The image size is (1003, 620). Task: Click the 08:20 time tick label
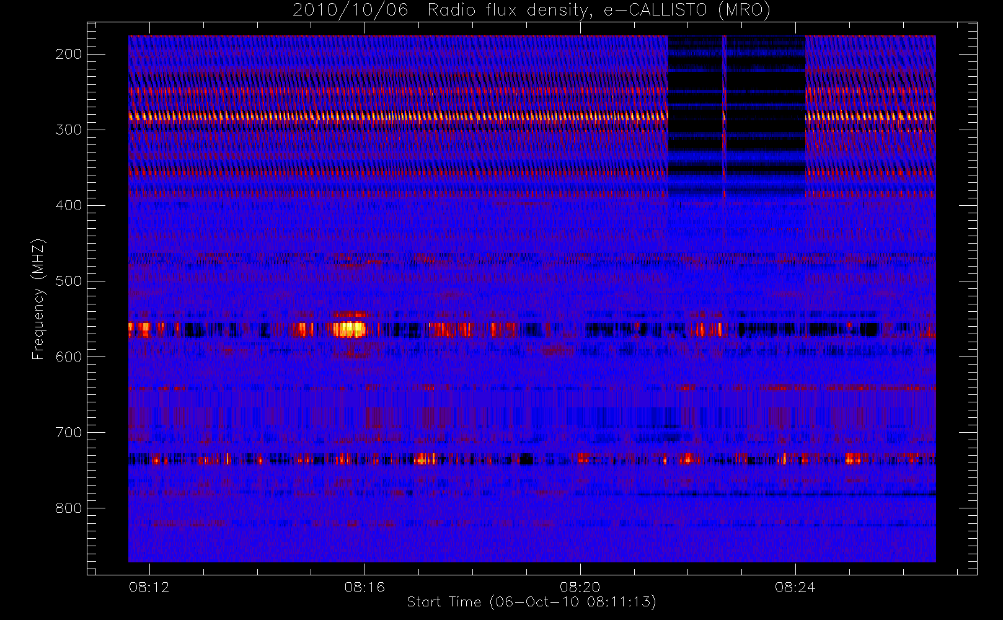tap(580, 587)
